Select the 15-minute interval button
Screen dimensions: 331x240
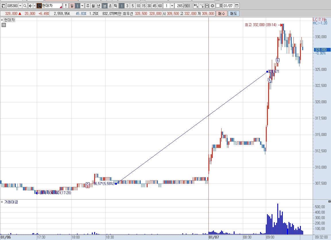(144, 6)
